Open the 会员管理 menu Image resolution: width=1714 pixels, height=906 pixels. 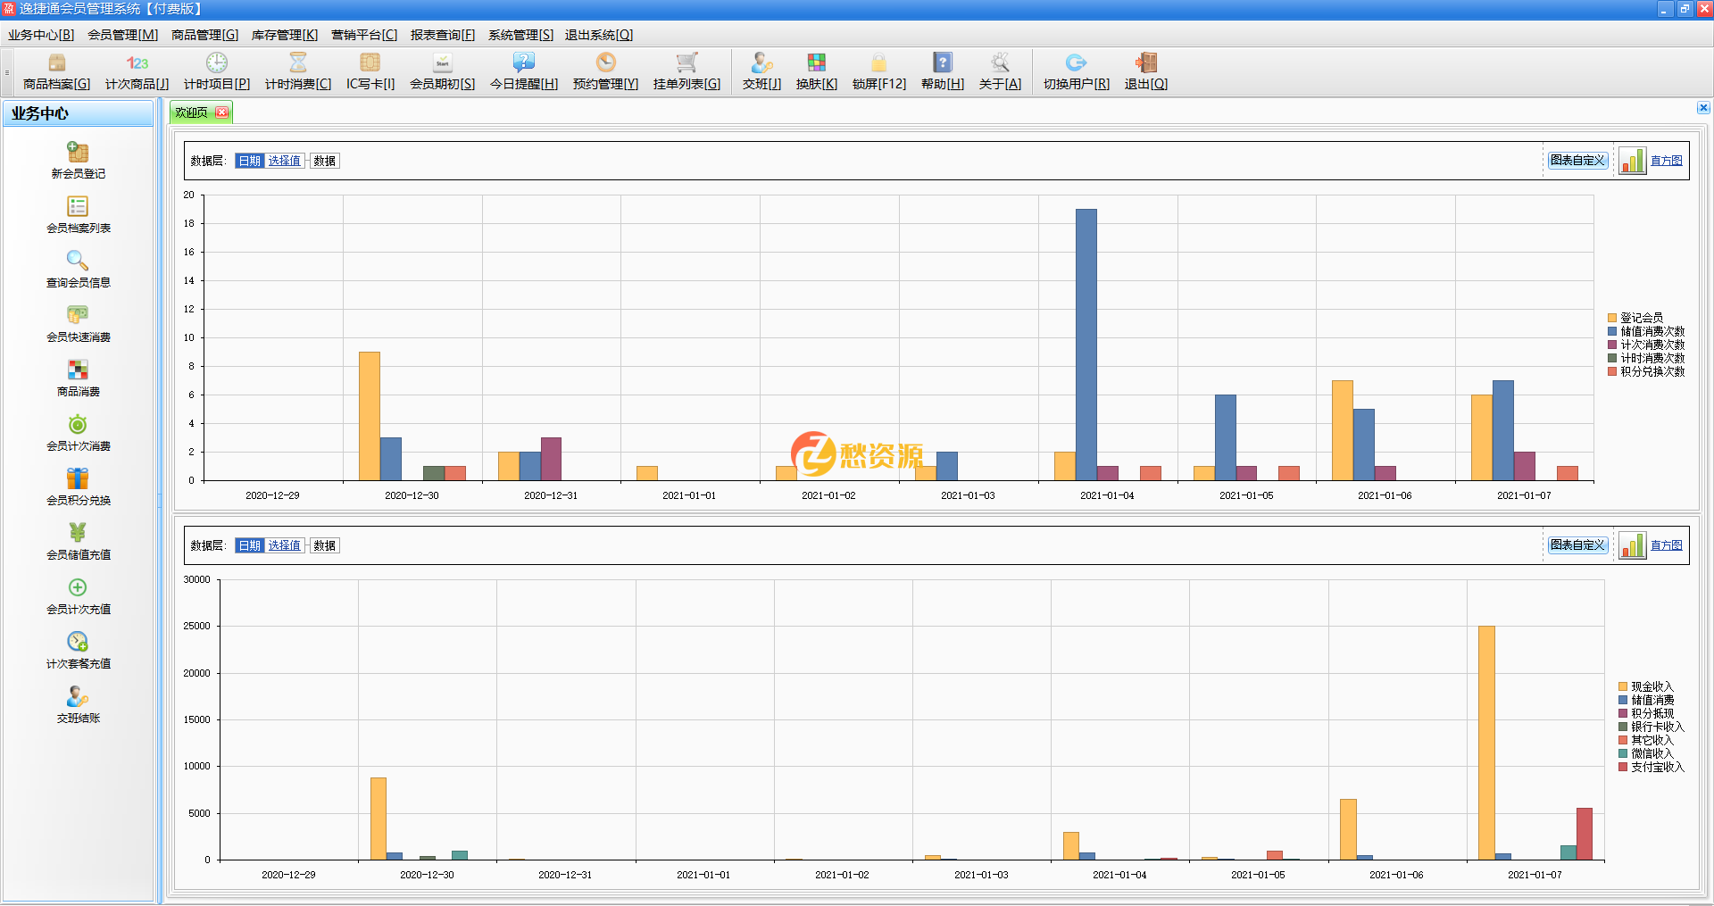[122, 35]
